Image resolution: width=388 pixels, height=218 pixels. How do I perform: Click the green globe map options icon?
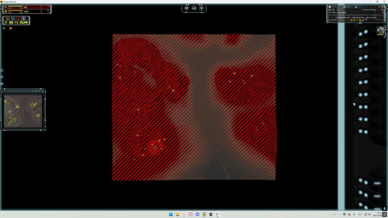click(x=6, y=23)
